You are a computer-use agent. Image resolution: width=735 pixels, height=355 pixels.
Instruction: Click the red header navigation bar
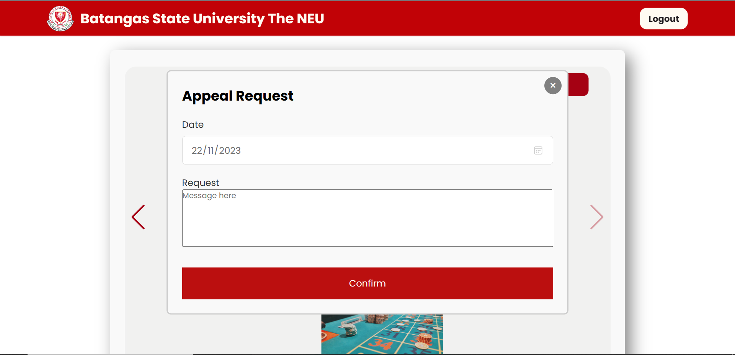(459, 18)
